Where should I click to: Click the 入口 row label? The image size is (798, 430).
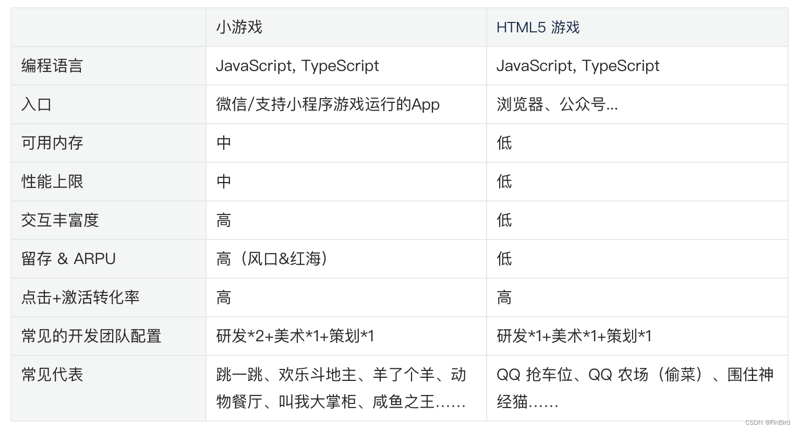point(37,104)
